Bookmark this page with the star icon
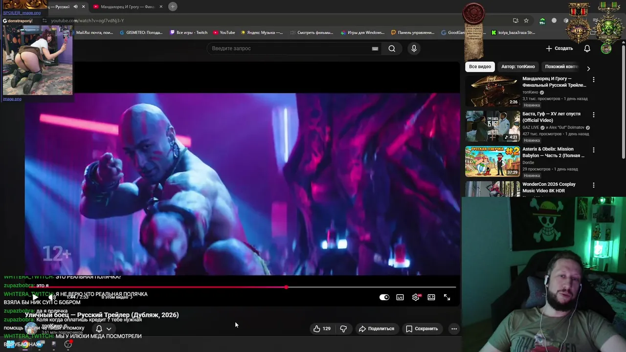This screenshot has height=352, width=626. (526, 21)
